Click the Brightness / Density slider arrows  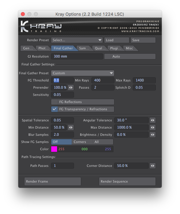point(153,135)
